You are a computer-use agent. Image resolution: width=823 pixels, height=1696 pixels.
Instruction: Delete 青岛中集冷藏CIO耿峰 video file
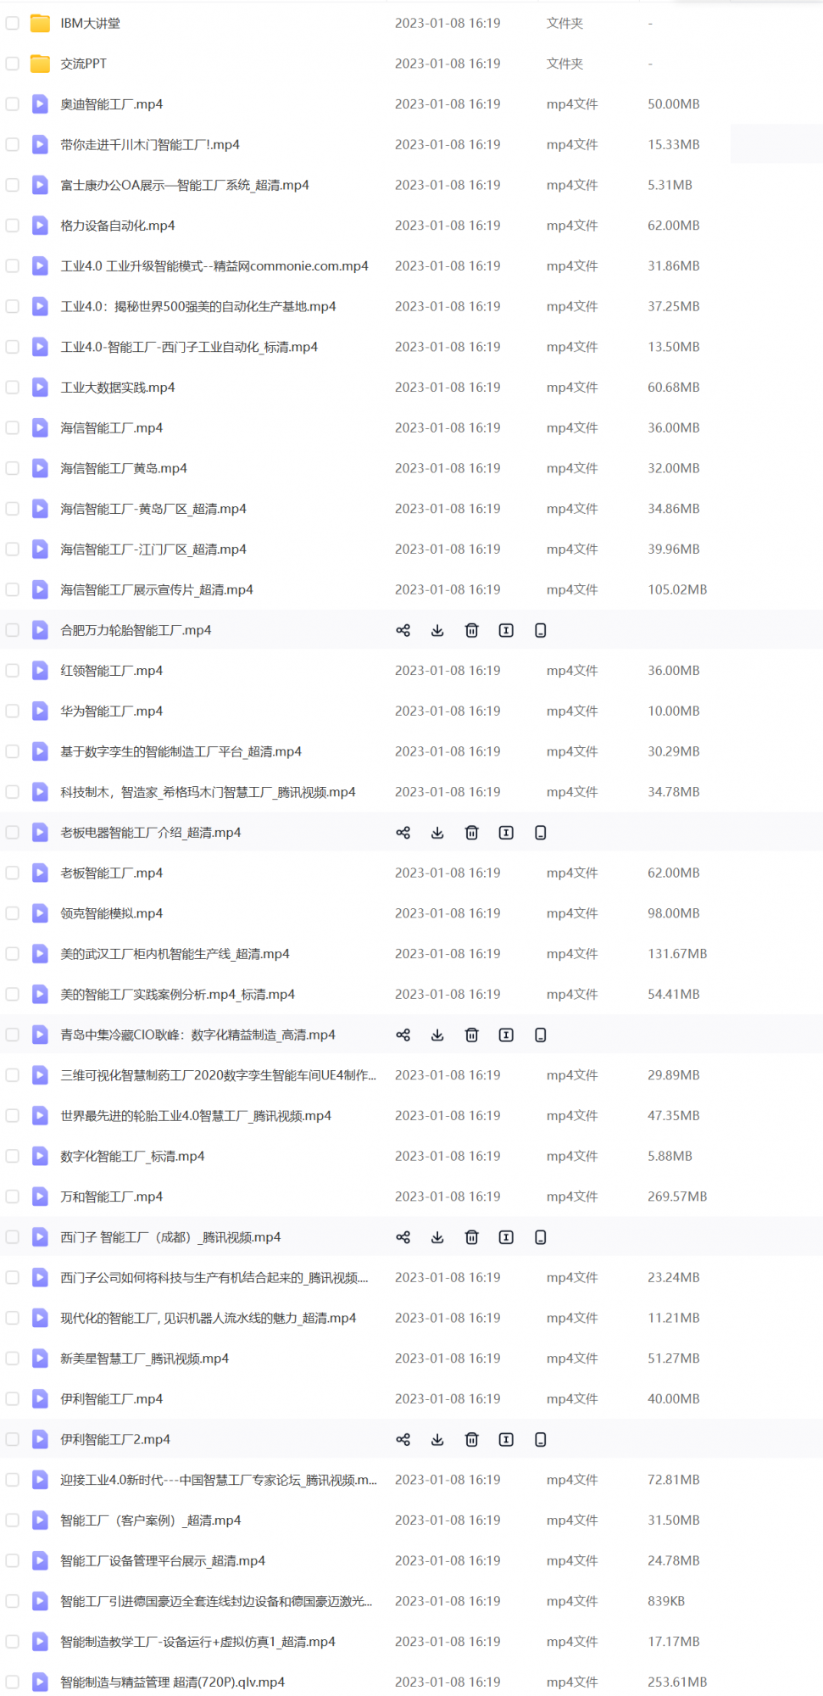pos(471,1035)
